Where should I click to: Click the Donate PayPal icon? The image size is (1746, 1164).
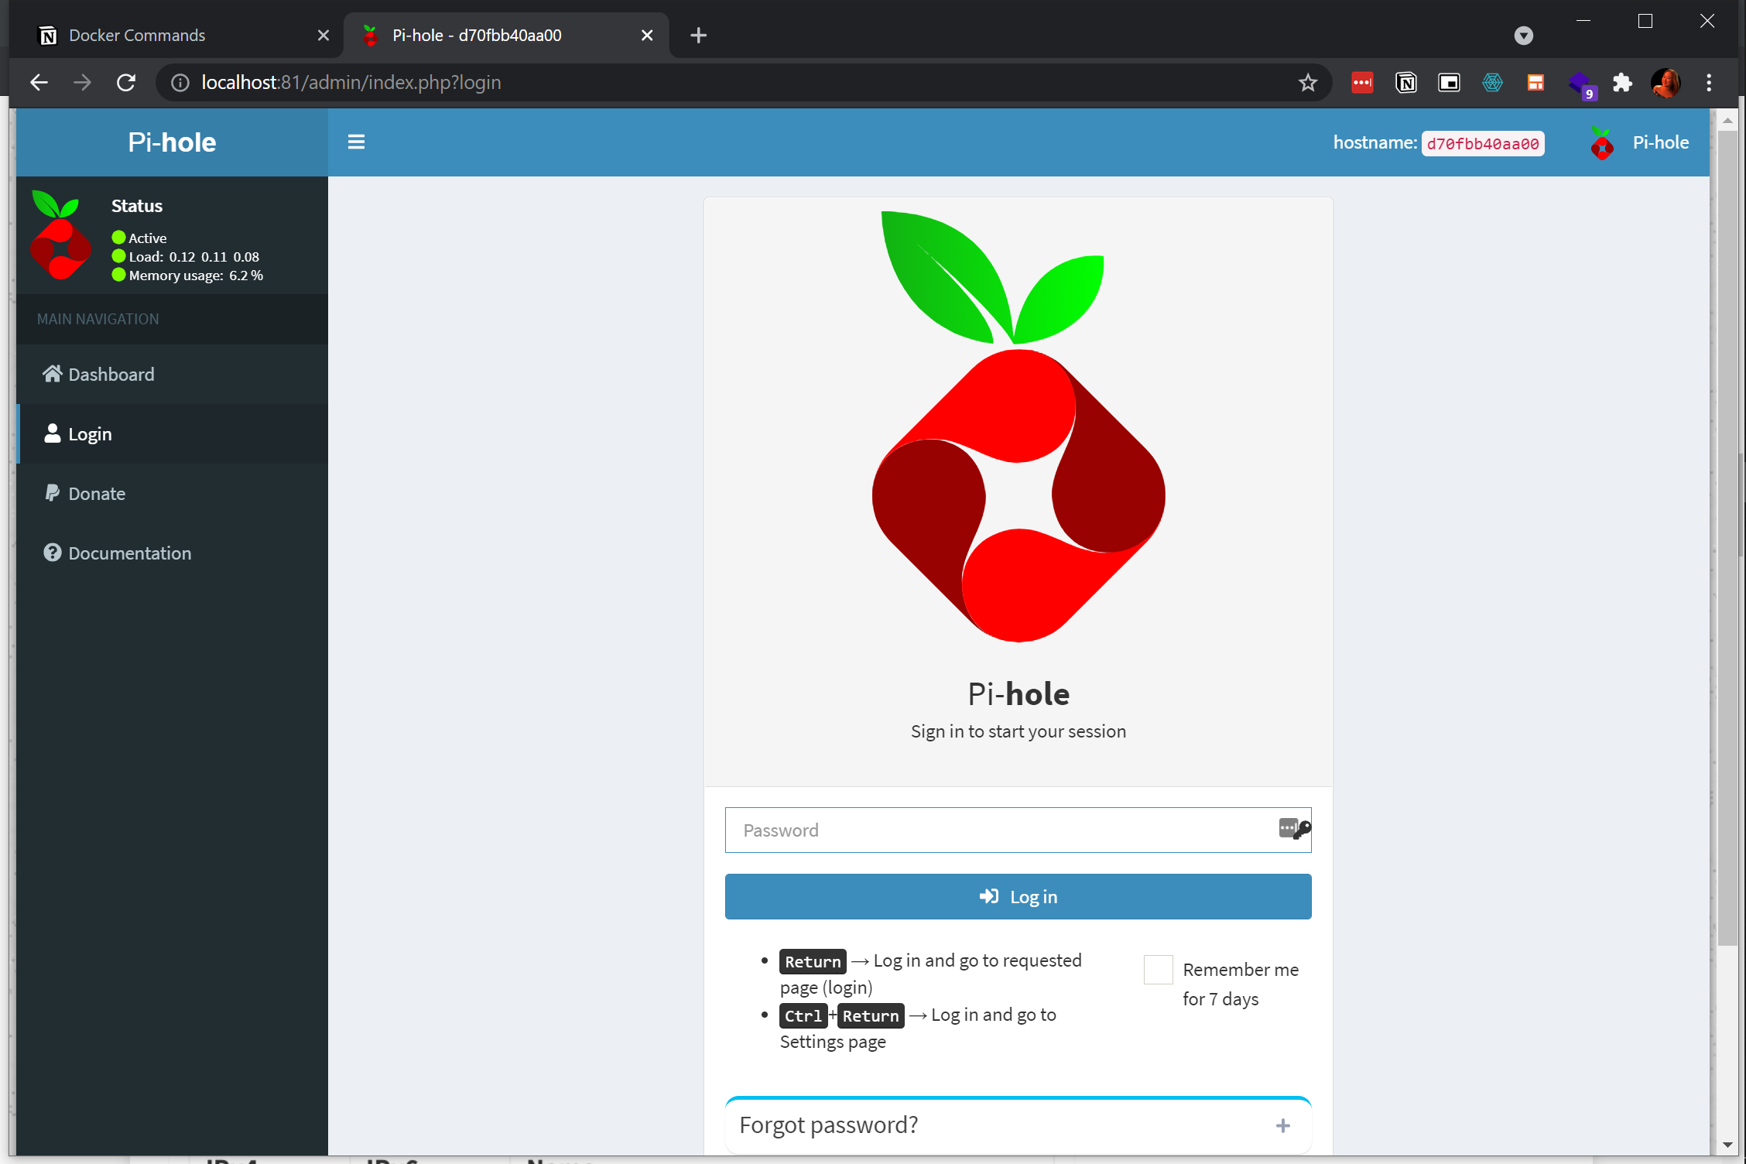pos(52,493)
